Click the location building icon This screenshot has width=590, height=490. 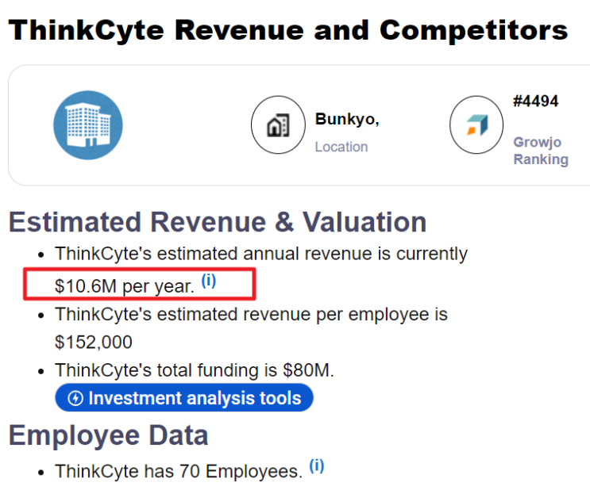click(x=278, y=124)
